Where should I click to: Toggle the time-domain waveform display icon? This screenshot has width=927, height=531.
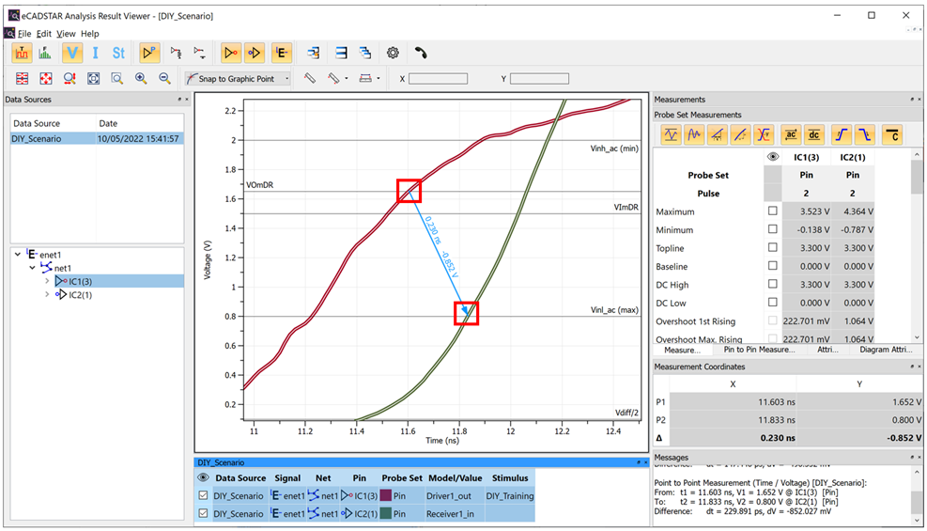pos(22,54)
